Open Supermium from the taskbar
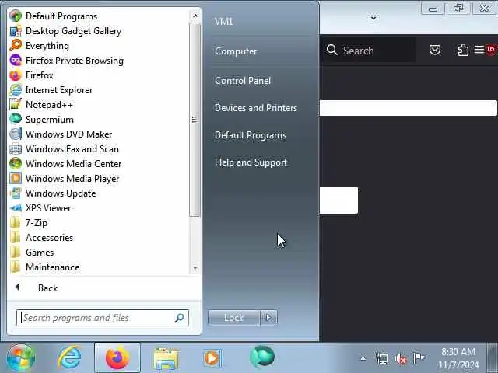The height and width of the screenshot is (373, 498). point(261,357)
